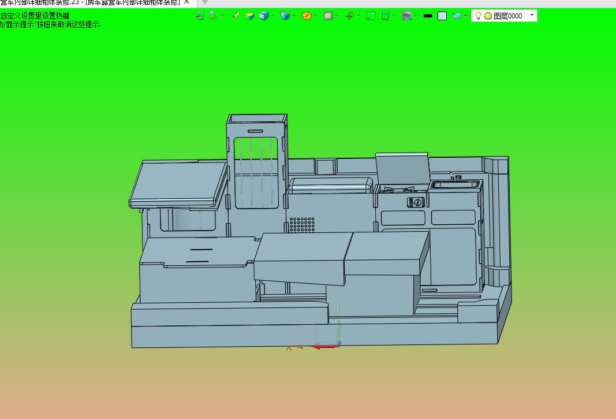
Task: Click the exit icon at toolbar start
Action: [x=200, y=16]
